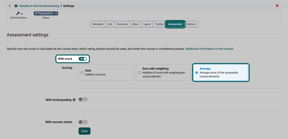The width and height of the screenshot is (288, 139).
Task: Open the Options tab
Action: 191,24
